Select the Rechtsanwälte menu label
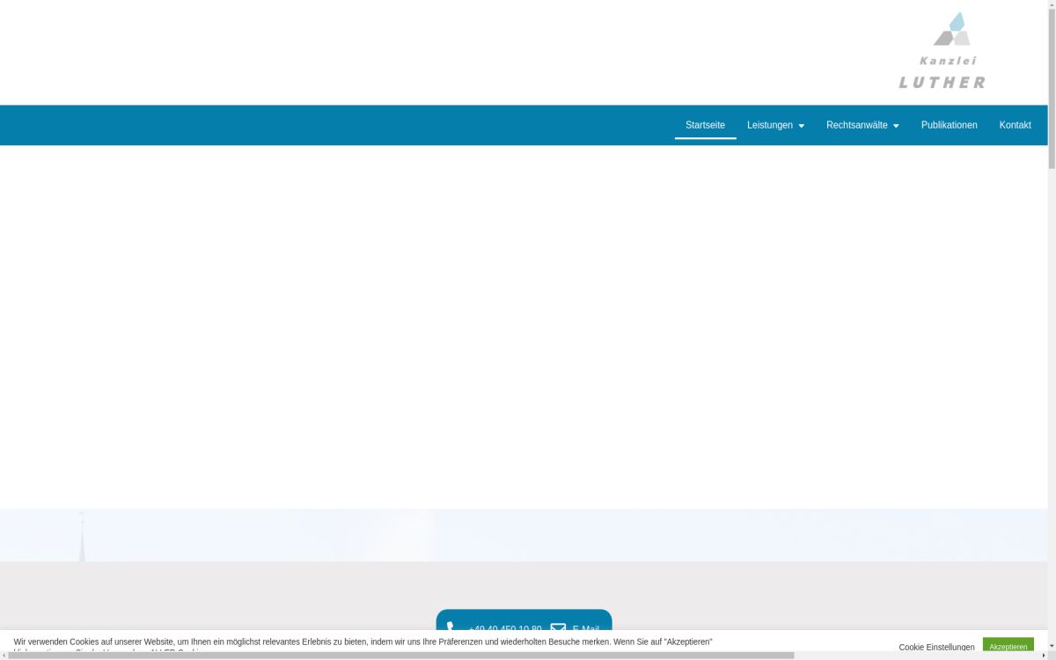Viewport: 1056px width, 660px height. click(856, 125)
